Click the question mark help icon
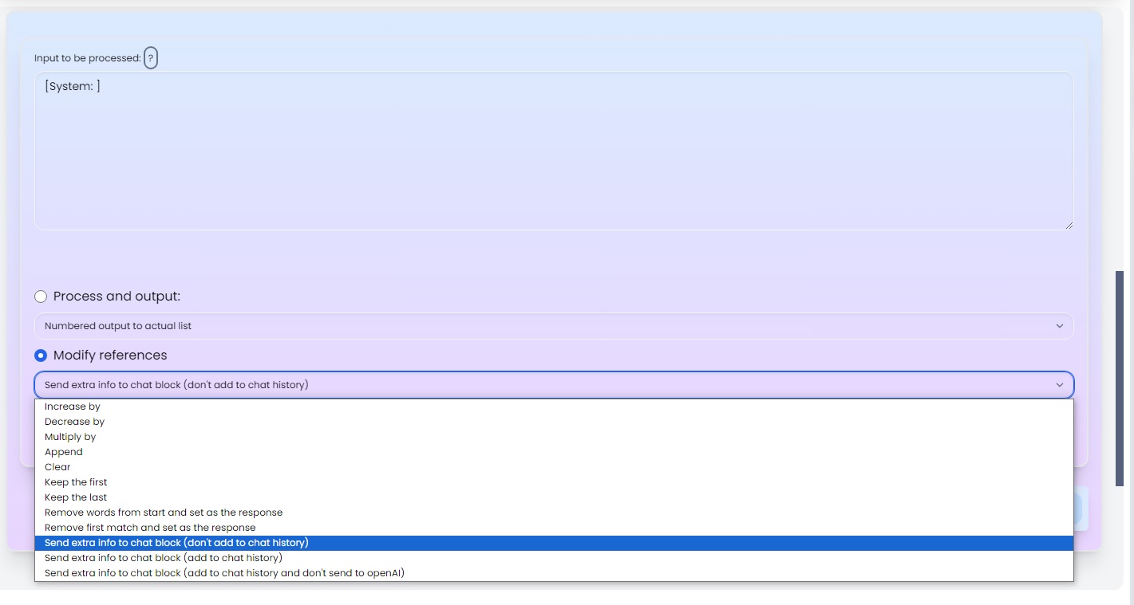 pyautogui.click(x=151, y=58)
